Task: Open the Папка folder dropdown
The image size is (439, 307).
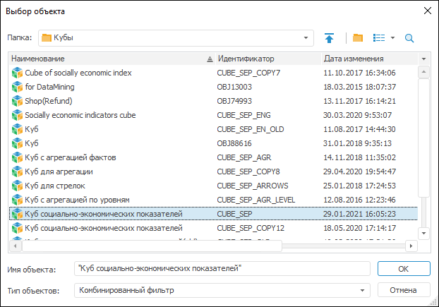Action: pyautogui.click(x=306, y=37)
